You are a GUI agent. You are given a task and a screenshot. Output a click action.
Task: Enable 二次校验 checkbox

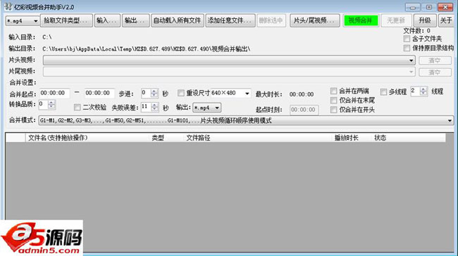(x=77, y=108)
